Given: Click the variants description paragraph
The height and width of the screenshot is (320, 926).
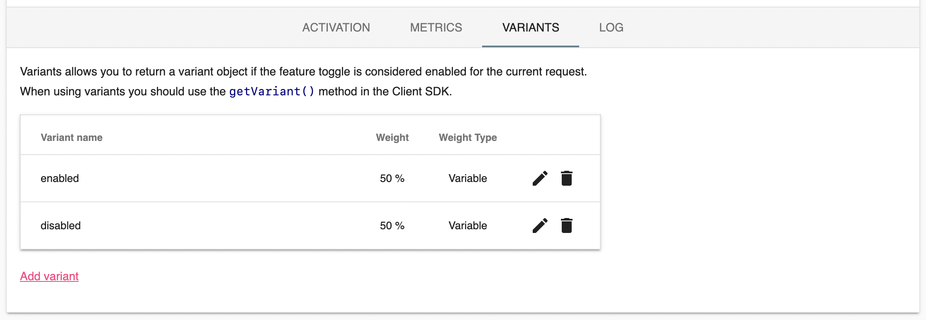Looking at the screenshot, I should click(303, 72).
